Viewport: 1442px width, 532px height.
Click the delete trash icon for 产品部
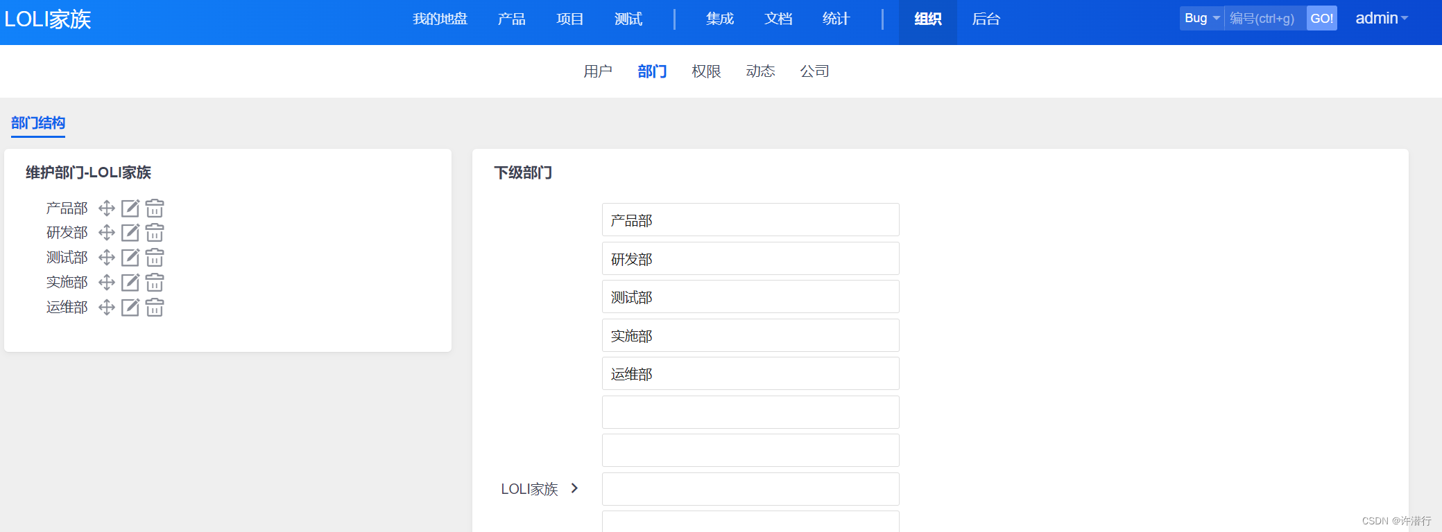click(155, 208)
